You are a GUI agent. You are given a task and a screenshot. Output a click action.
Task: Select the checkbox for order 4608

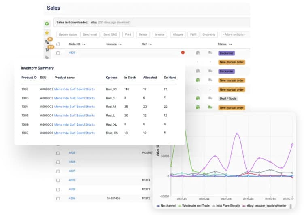tap(58, 162)
